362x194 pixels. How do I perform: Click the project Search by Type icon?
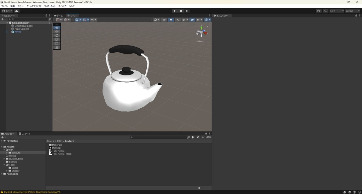pyautogui.click(x=193, y=137)
